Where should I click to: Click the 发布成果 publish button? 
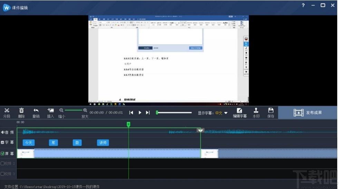[x=308, y=112]
